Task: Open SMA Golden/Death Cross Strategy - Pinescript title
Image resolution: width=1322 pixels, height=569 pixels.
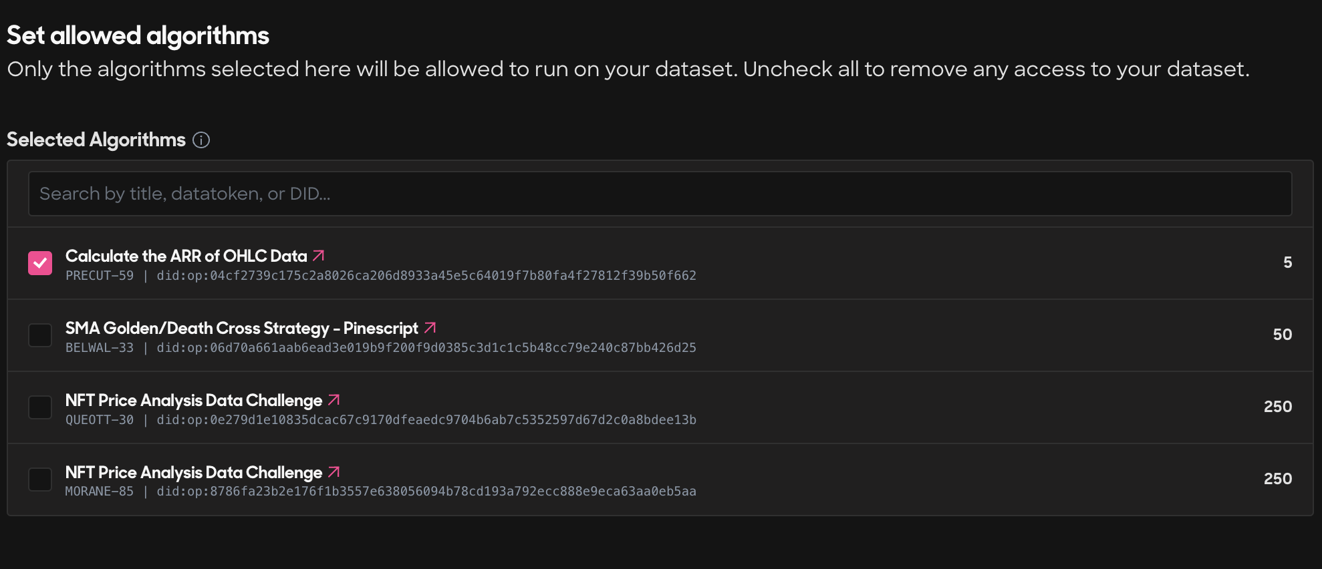Action: [x=242, y=328]
